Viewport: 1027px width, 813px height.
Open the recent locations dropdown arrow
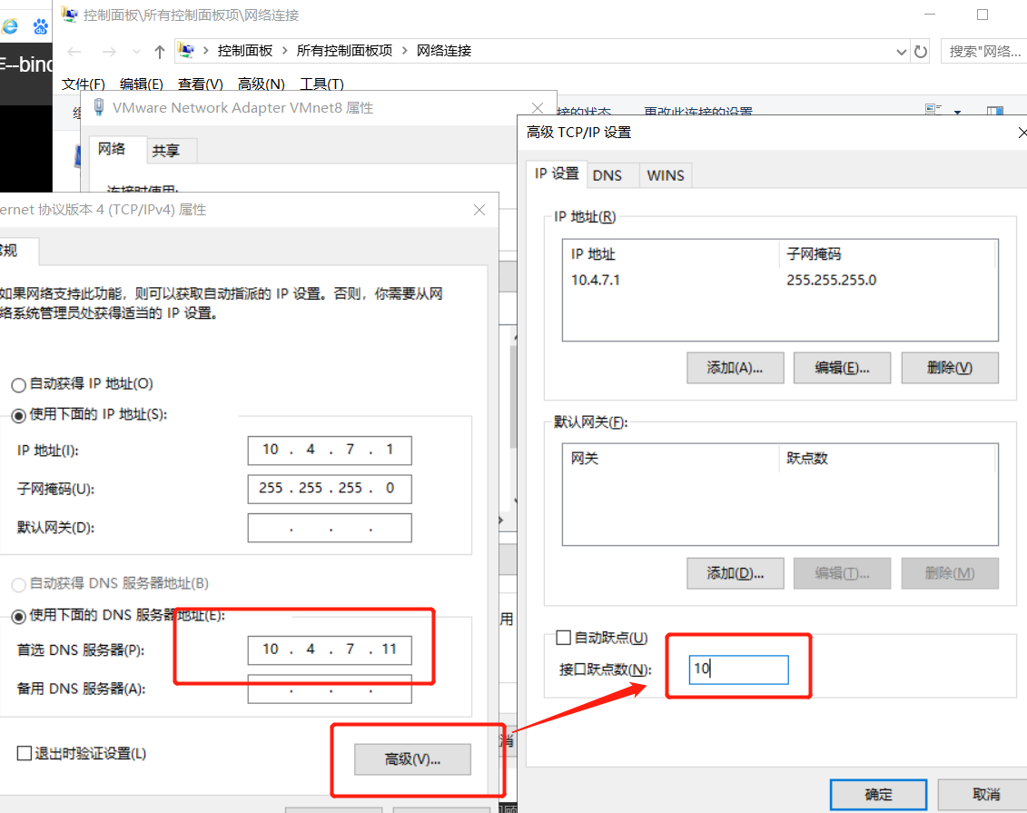click(136, 51)
